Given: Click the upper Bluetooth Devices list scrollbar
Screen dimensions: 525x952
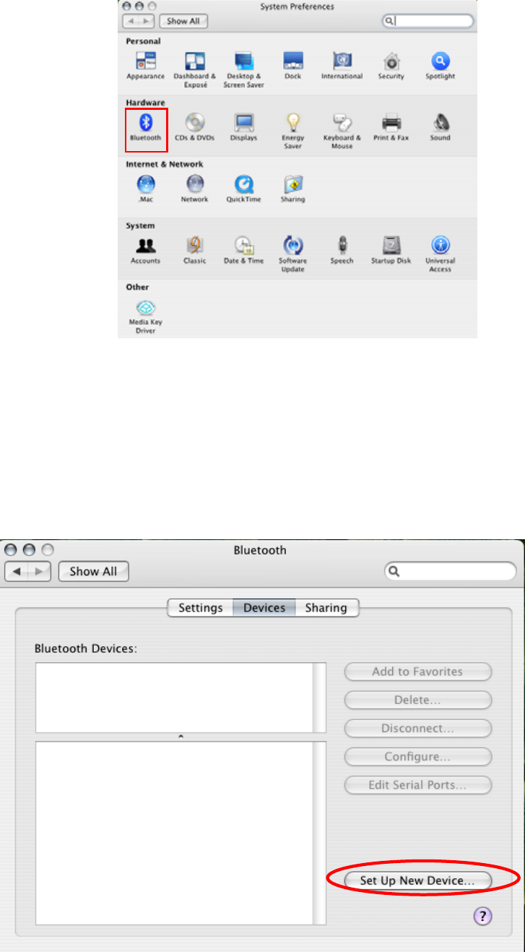Looking at the screenshot, I should coord(319,698).
